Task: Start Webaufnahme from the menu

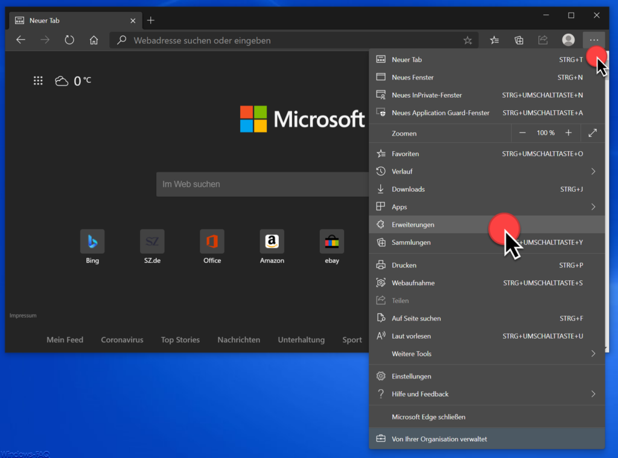Action: 487,283
